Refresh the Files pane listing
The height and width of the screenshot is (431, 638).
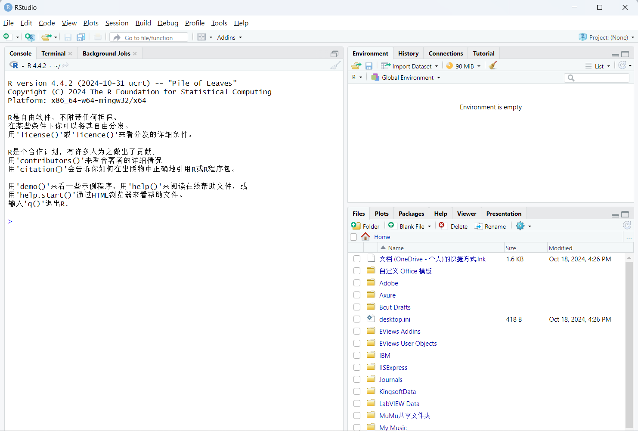tap(627, 225)
